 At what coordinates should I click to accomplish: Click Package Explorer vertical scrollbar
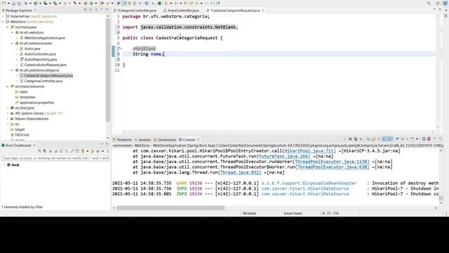click(x=108, y=70)
